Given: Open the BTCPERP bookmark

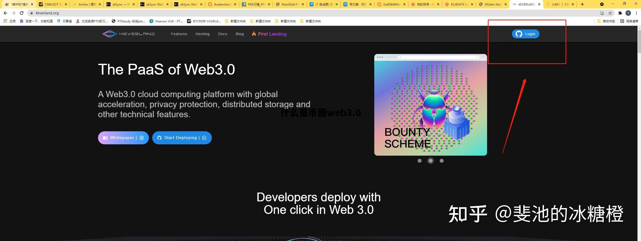Looking at the screenshot, I should (x=204, y=21).
